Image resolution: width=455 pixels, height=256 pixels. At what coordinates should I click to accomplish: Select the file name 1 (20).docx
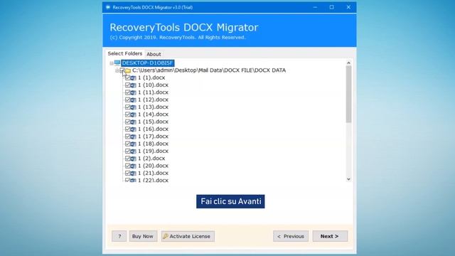pyautogui.click(x=153, y=166)
